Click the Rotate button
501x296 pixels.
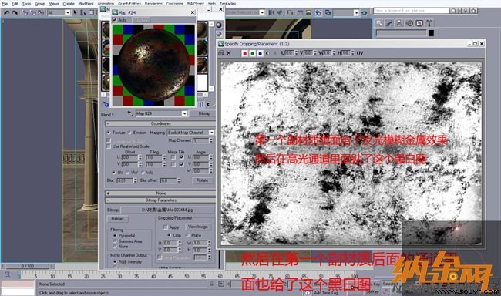click(202, 180)
